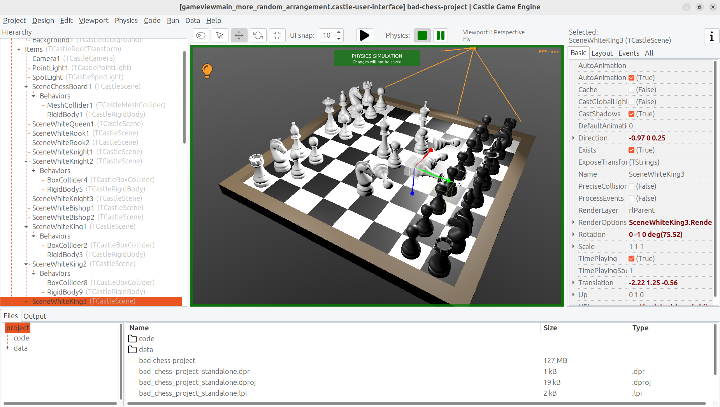Toggle the ProcessEvents checkbox
Image resolution: width=720 pixels, height=407 pixels.
coord(632,198)
